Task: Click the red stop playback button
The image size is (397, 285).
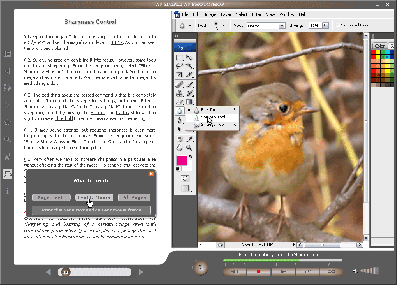Action: [x=259, y=272]
